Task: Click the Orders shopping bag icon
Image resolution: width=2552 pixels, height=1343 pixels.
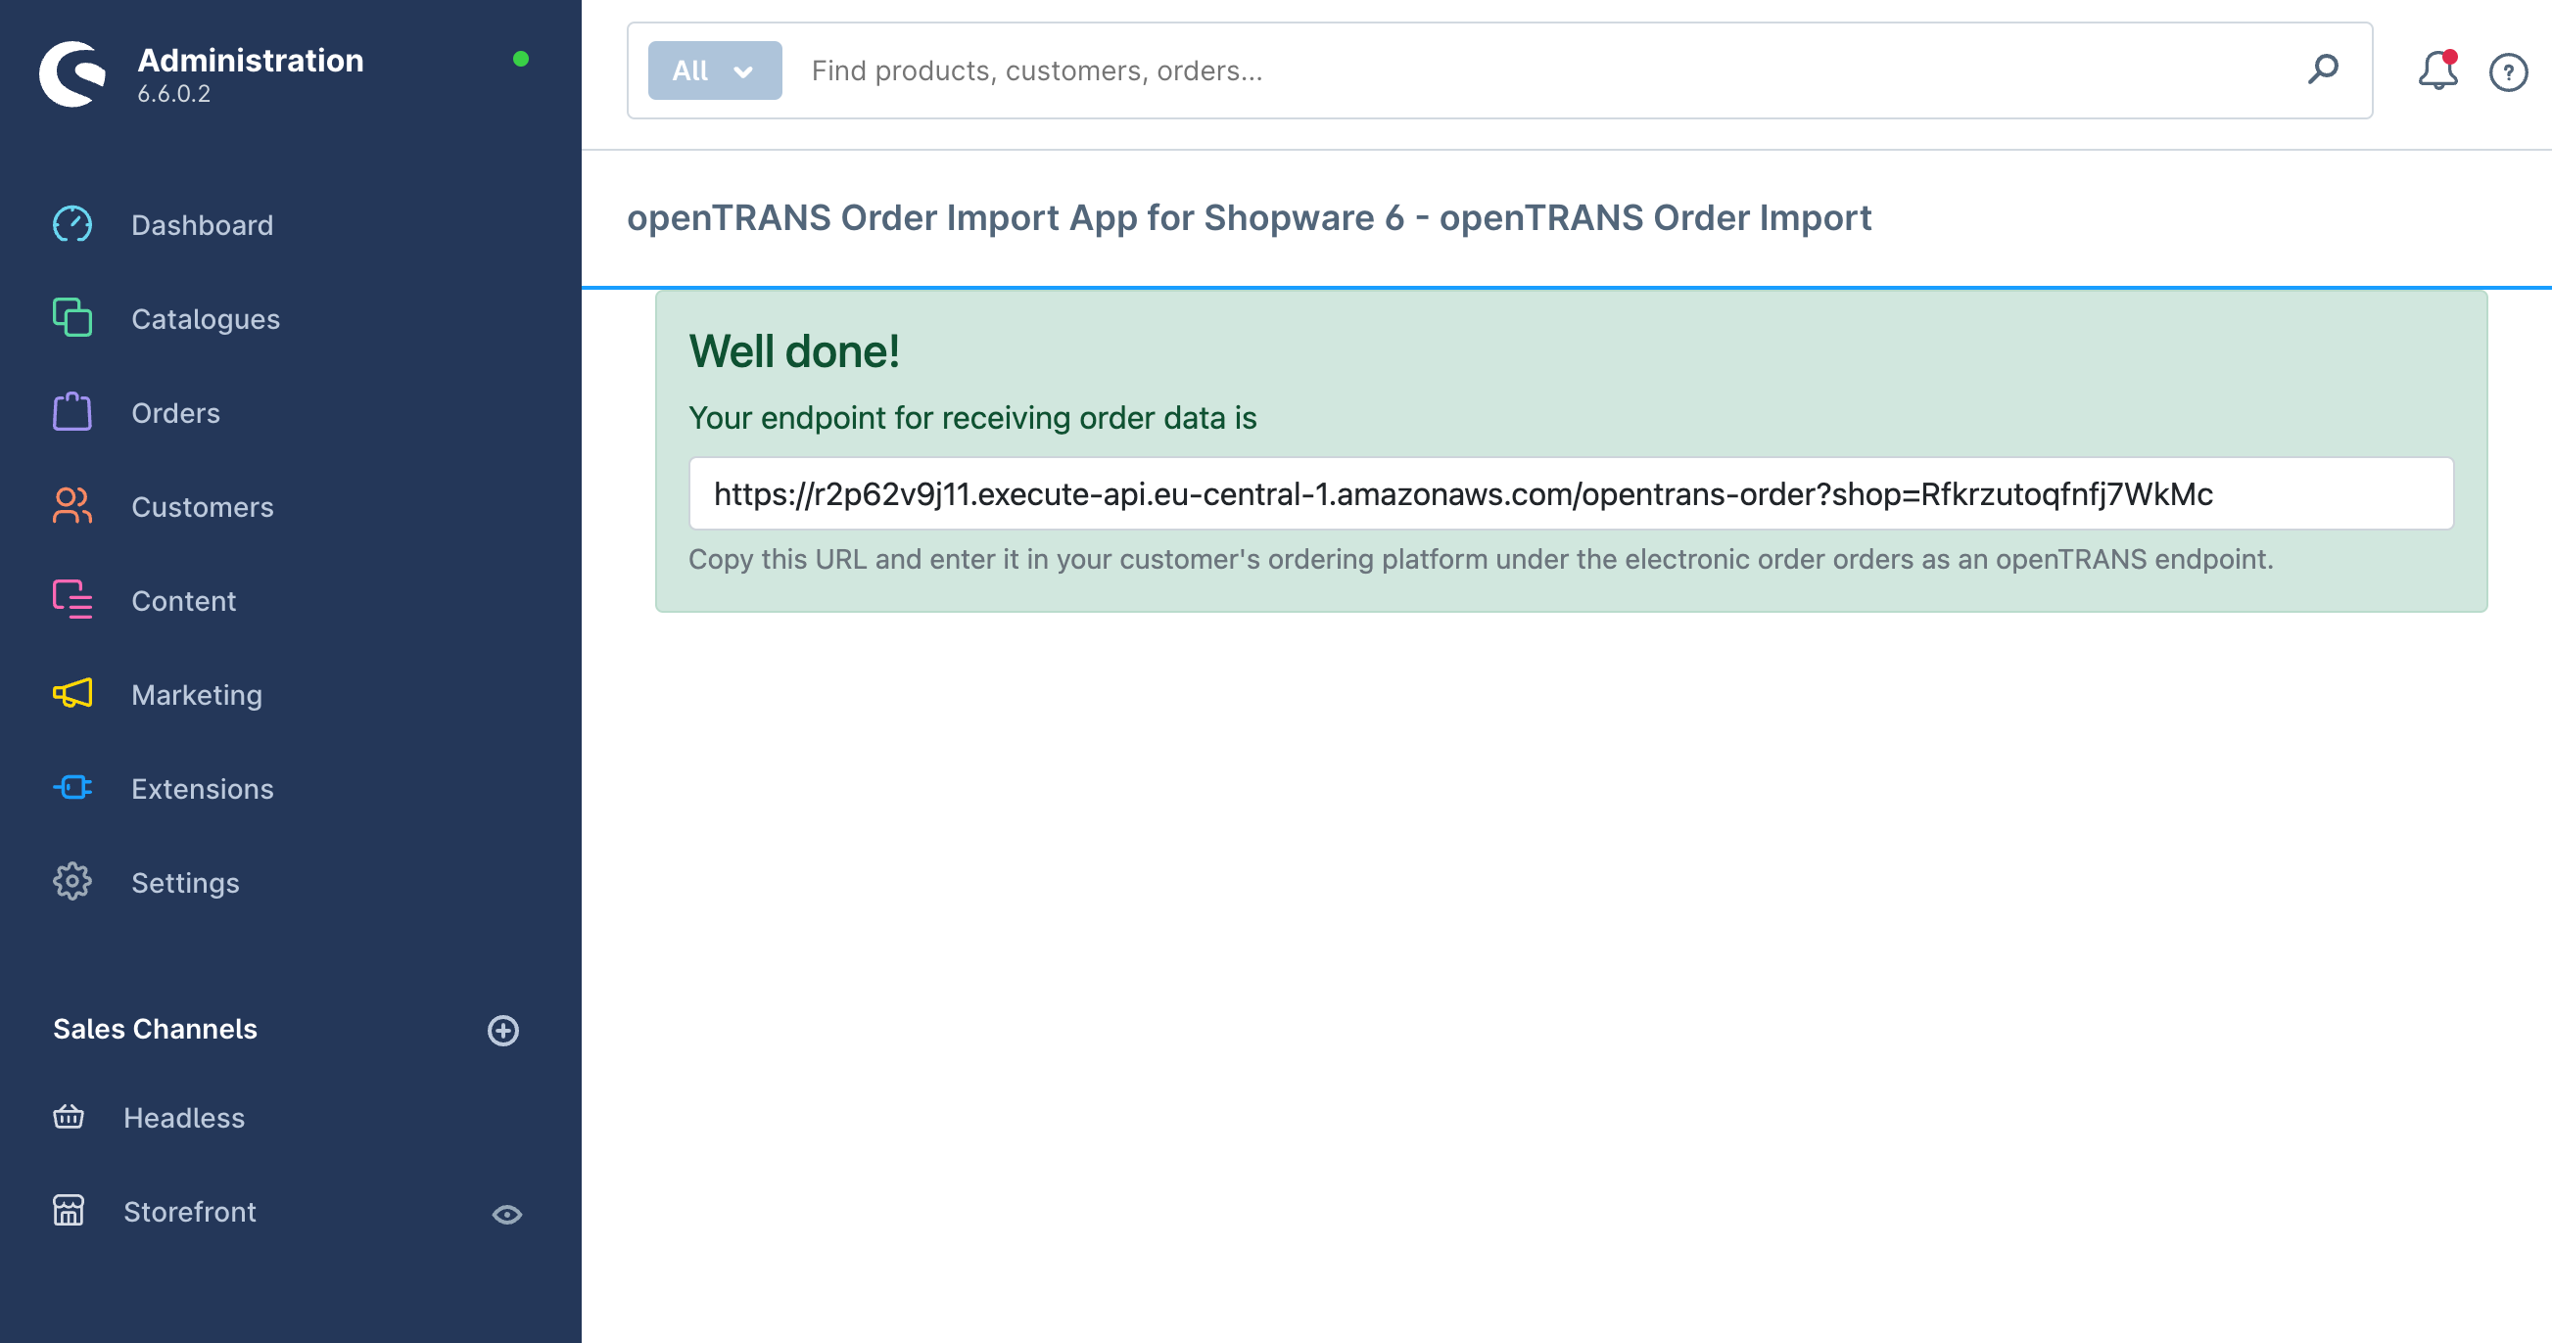Action: [x=72, y=412]
